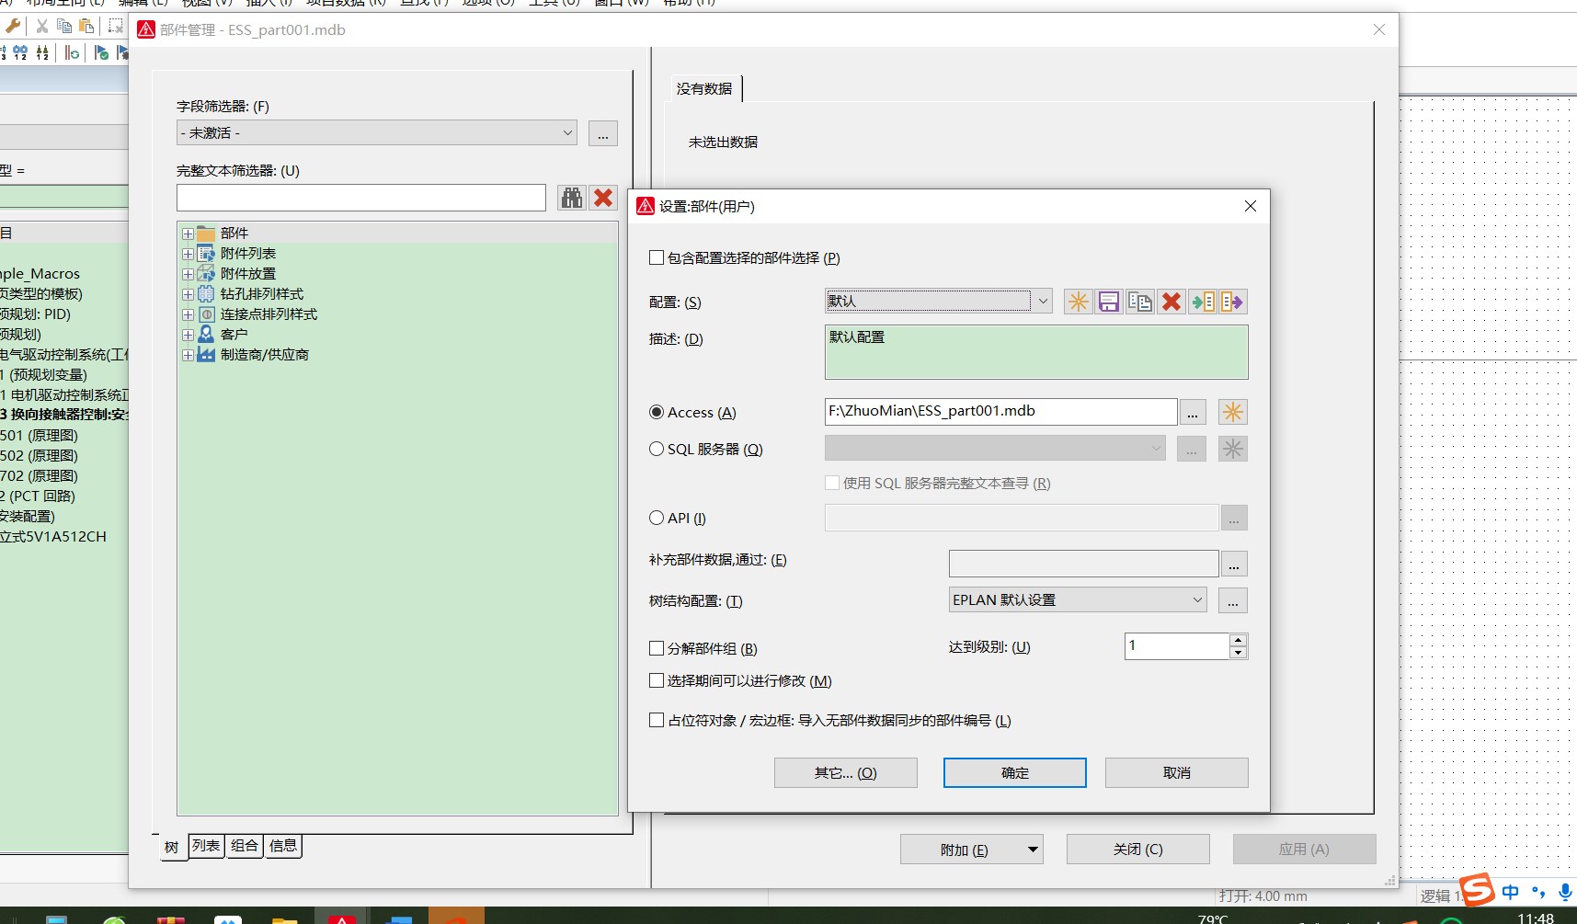
Task: Click the binoculars search icon
Action: coord(572,198)
